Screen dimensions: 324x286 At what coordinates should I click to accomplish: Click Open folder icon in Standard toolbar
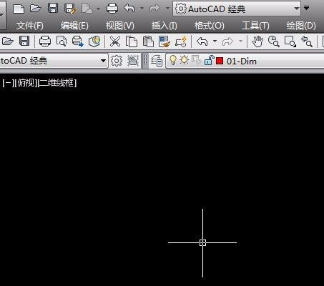[x=7, y=41]
